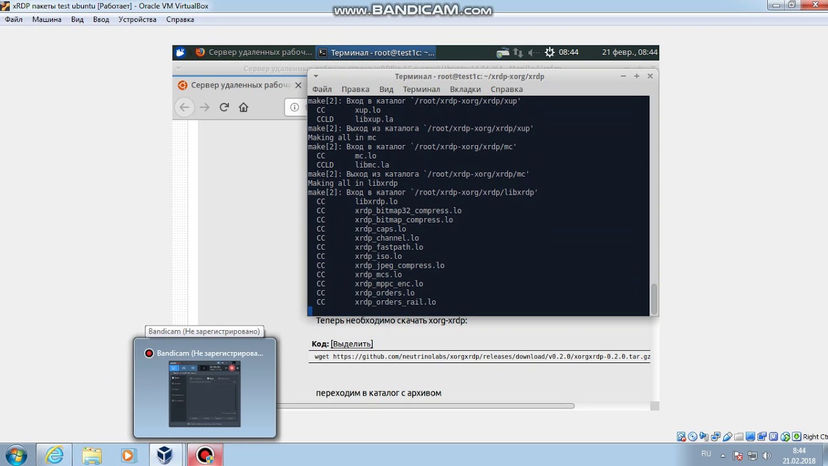Reload the Firefox page
The width and height of the screenshot is (828, 466).
click(224, 107)
